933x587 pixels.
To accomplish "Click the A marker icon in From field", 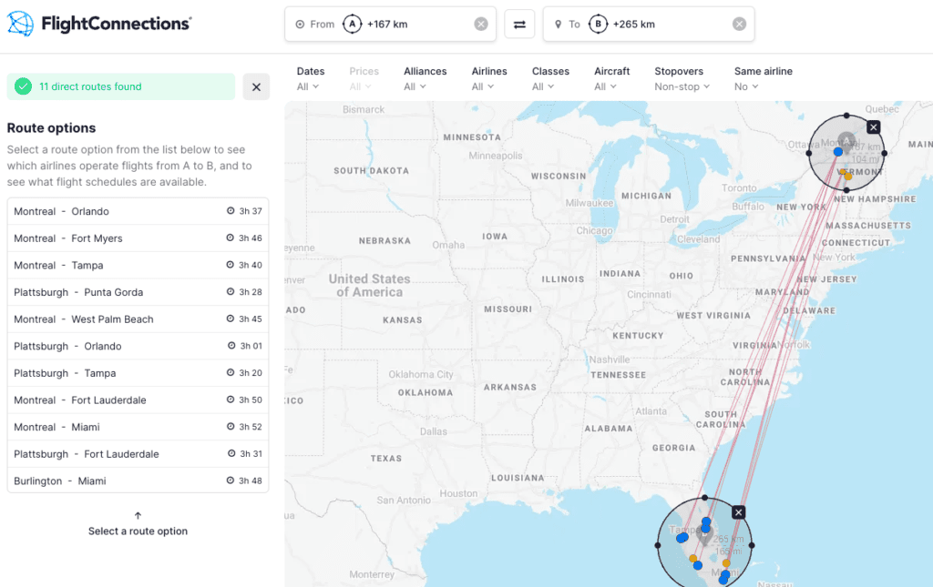I will [x=352, y=25].
